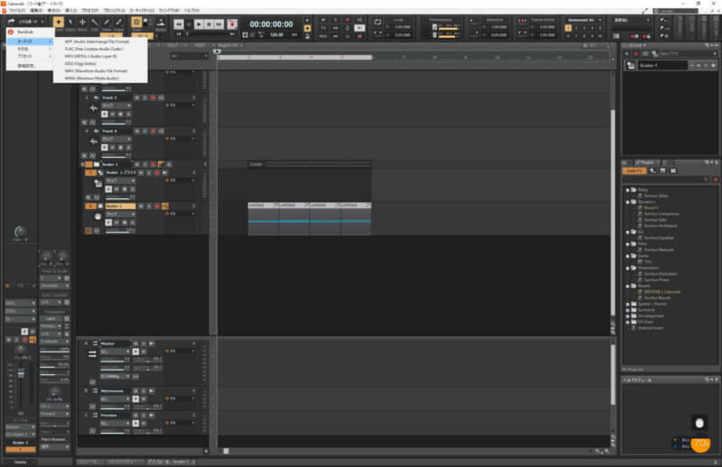The image size is (722, 467).
Task: Pick the Edit tool
Action: tap(95, 22)
